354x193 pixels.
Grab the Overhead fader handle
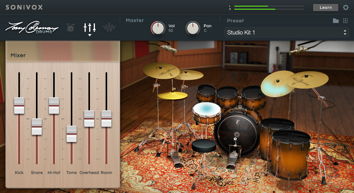tap(89, 119)
